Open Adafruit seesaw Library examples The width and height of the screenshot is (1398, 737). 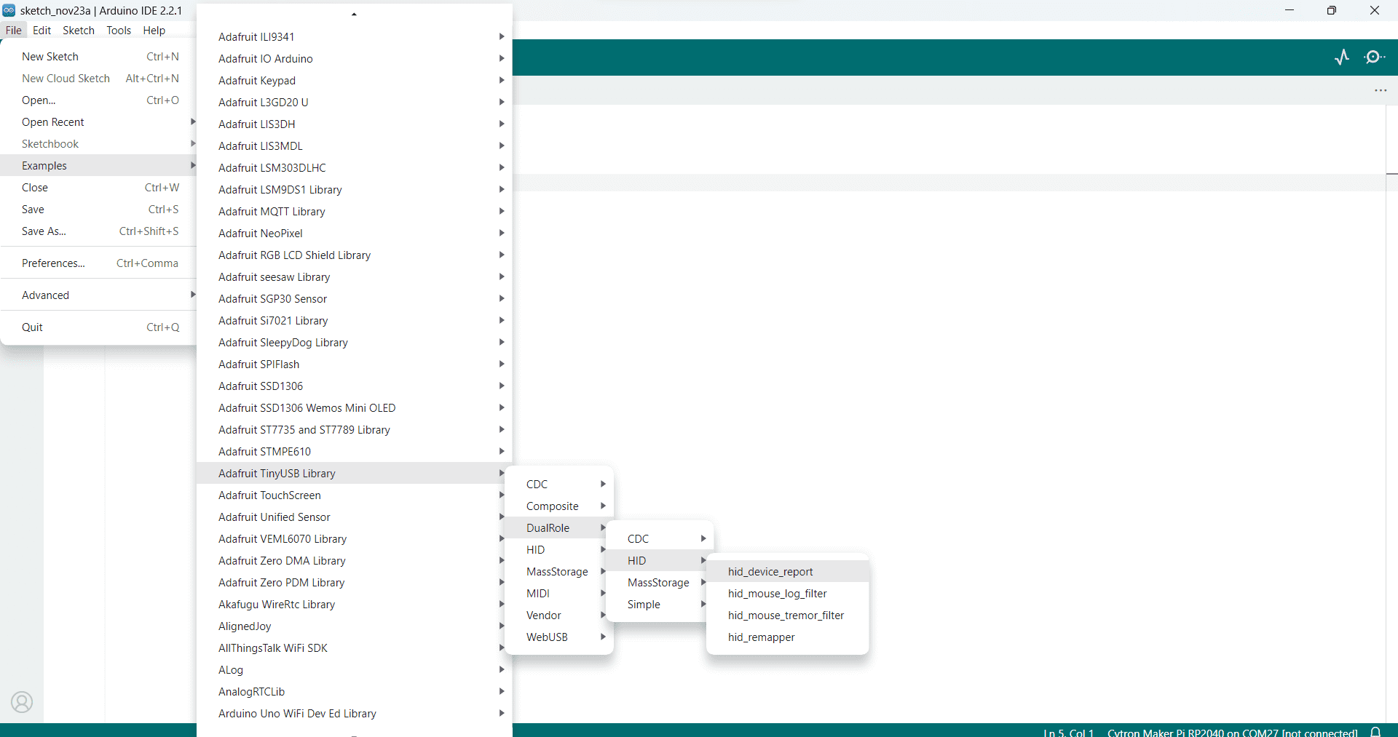355,277
